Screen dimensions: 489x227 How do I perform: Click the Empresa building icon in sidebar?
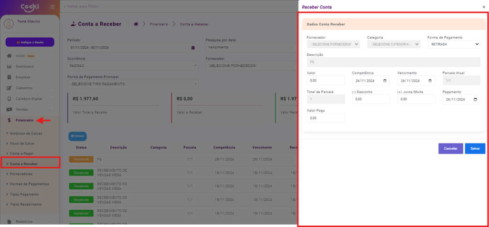pos(9,77)
